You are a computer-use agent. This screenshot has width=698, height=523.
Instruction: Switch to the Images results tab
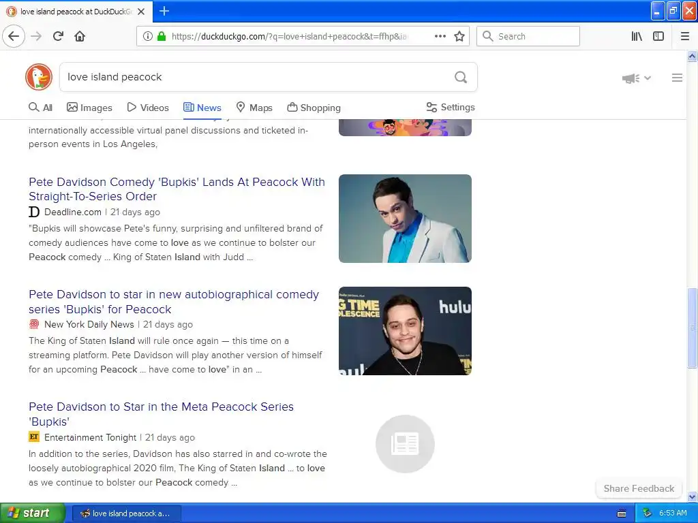pos(89,107)
